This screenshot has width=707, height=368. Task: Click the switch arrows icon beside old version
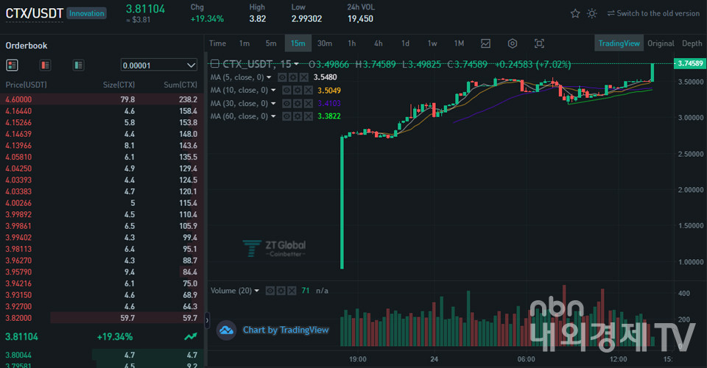click(611, 13)
